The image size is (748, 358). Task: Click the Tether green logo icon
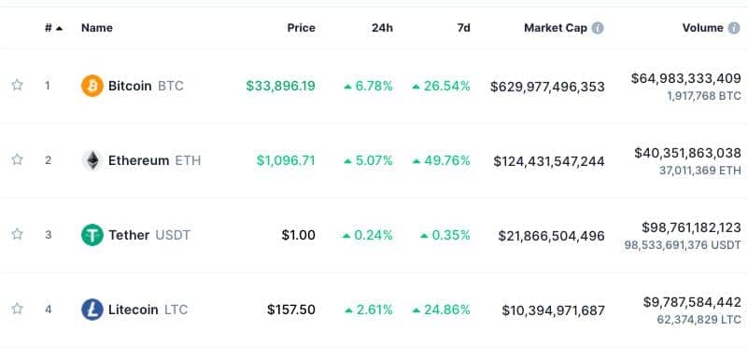pyautogui.click(x=92, y=235)
